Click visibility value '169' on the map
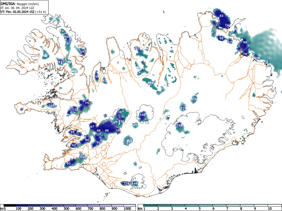 click(179, 125)
